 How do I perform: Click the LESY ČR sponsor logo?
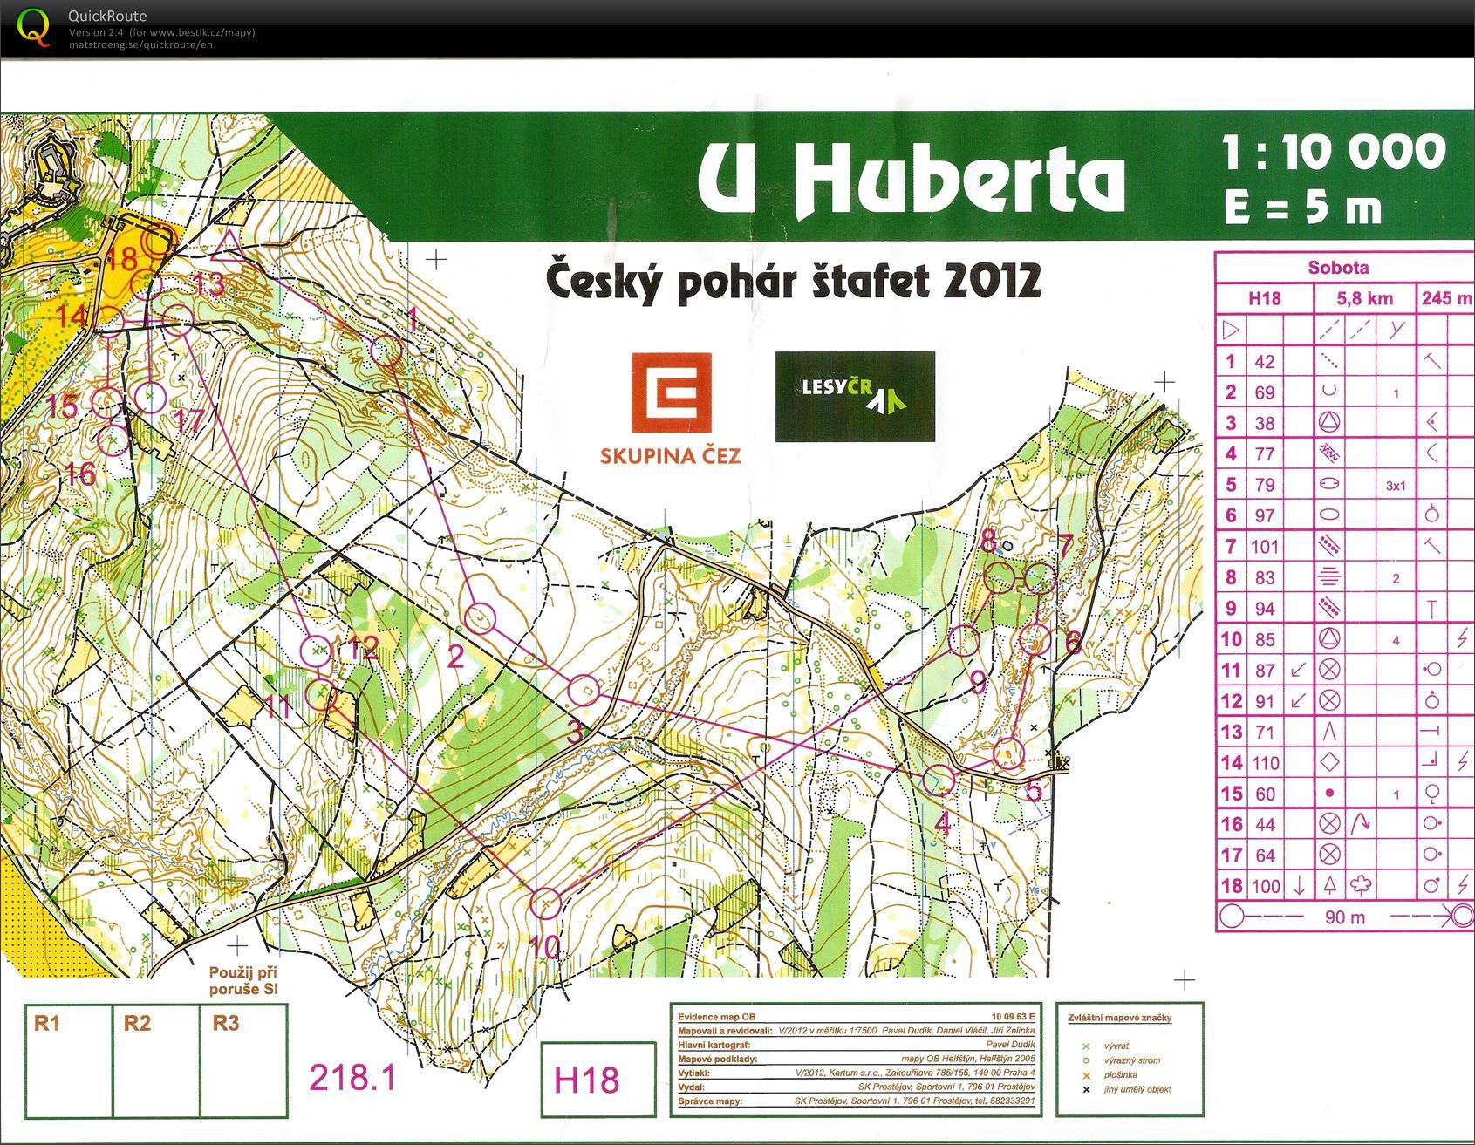855,397
